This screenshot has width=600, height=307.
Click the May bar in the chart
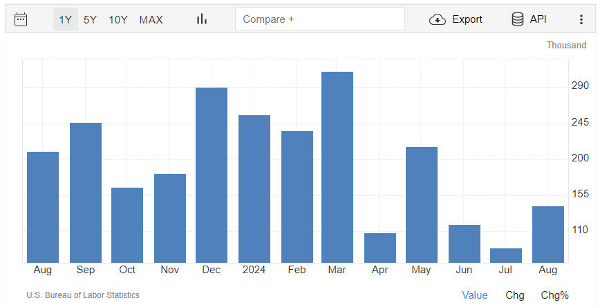point(421,205)
